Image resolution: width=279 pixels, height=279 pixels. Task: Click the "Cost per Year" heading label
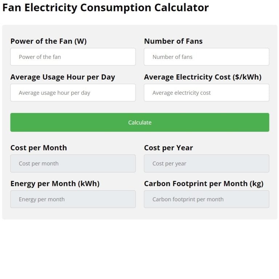tap(168, 148)
